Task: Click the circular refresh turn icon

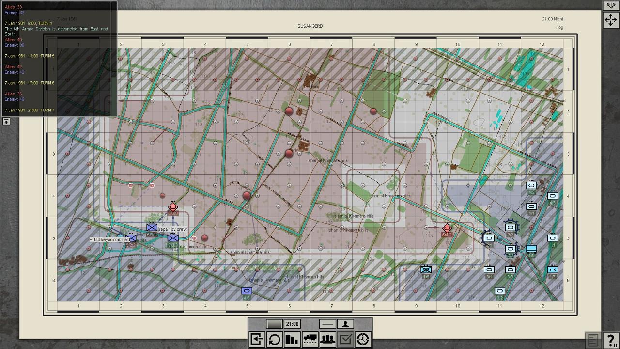Action: coord(275,340)
